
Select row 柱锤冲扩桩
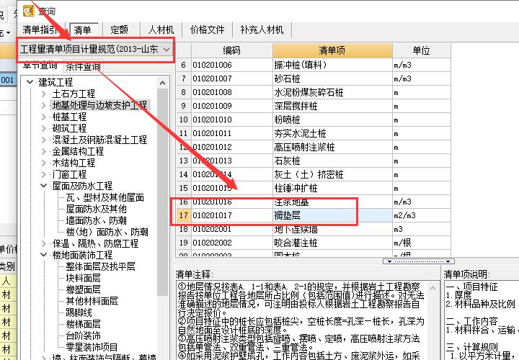[313, 189]
